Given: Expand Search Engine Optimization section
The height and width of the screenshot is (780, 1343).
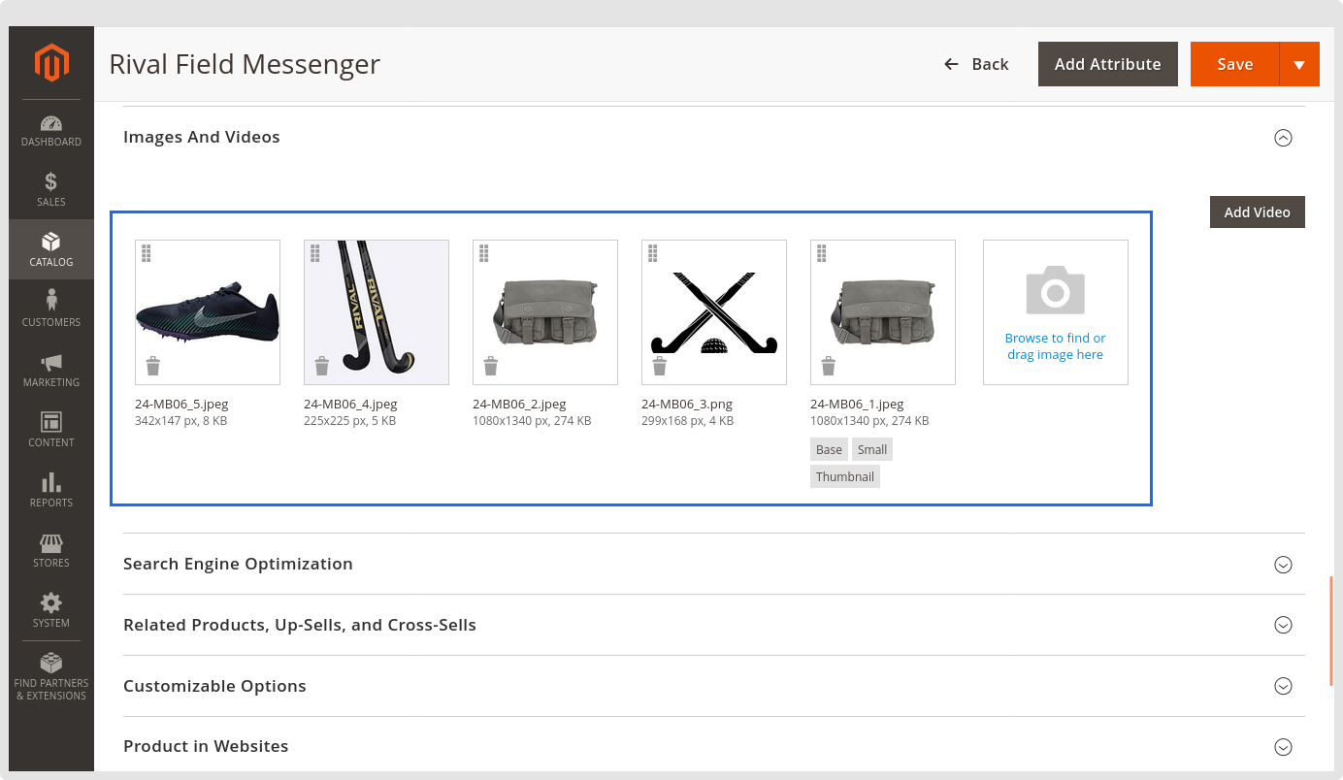Looking at the screenshot, I should 1283,565.
